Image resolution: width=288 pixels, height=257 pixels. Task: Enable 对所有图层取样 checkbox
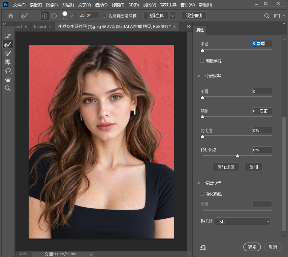pos(105,16)
